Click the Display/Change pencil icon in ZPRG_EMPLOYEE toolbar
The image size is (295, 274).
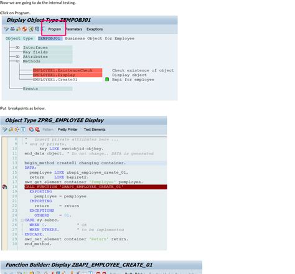(x=5, y=130)
